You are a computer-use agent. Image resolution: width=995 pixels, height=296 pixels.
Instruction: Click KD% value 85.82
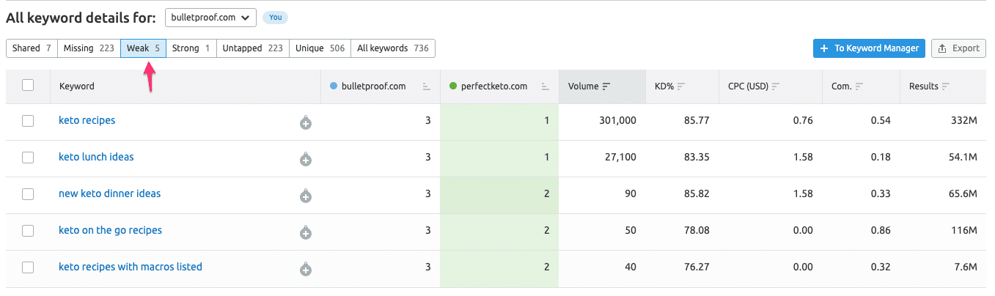pos(697,194)
